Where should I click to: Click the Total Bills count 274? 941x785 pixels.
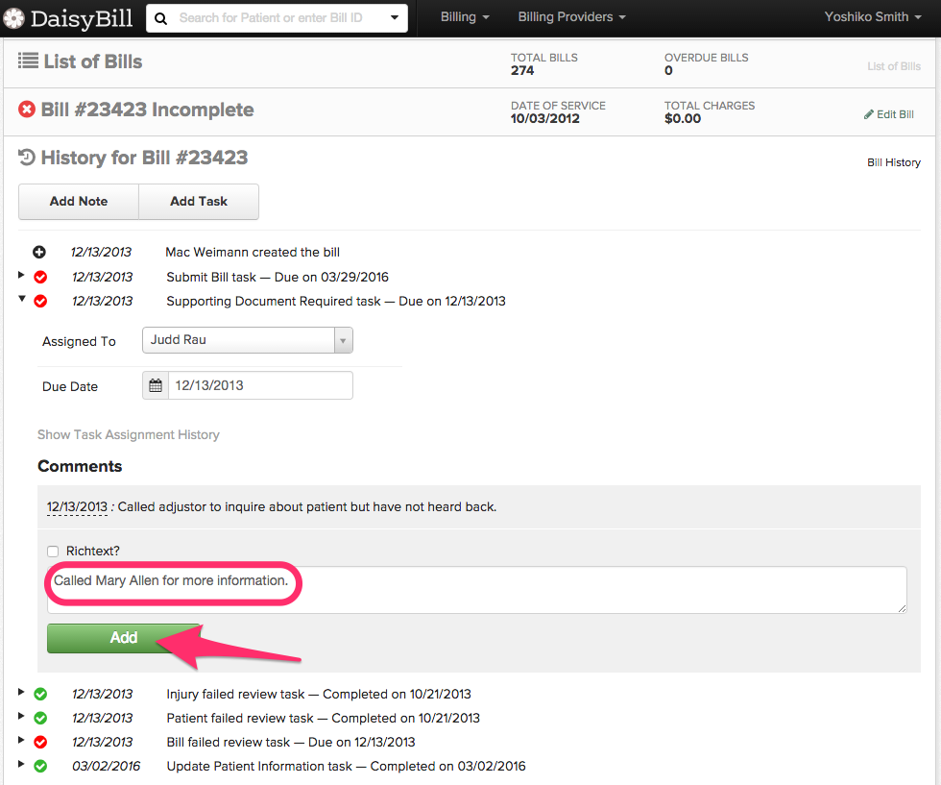(x=522, y=70)
